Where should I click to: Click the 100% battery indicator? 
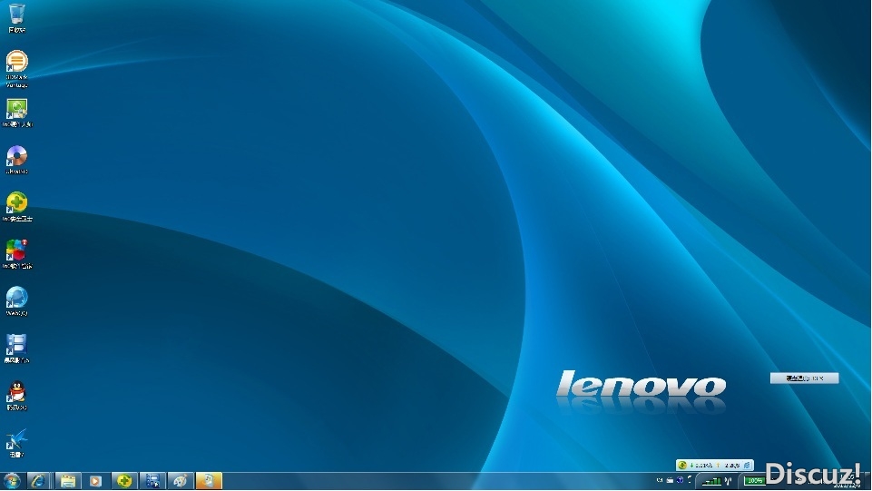click(754, 481)
